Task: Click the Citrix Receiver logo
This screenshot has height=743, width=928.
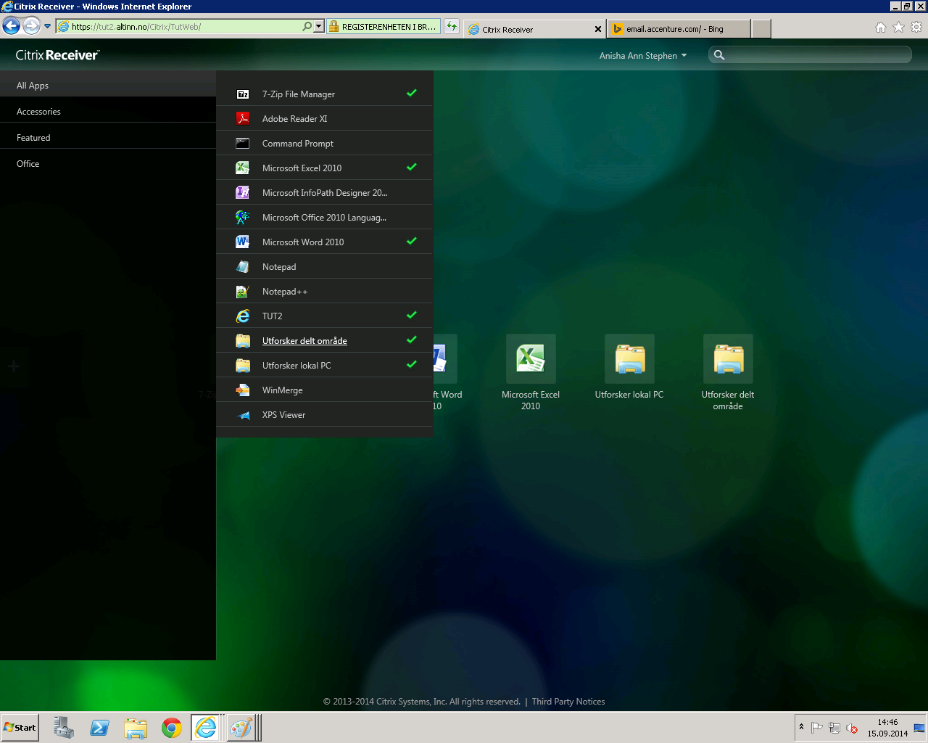Action: pos(57,55)
